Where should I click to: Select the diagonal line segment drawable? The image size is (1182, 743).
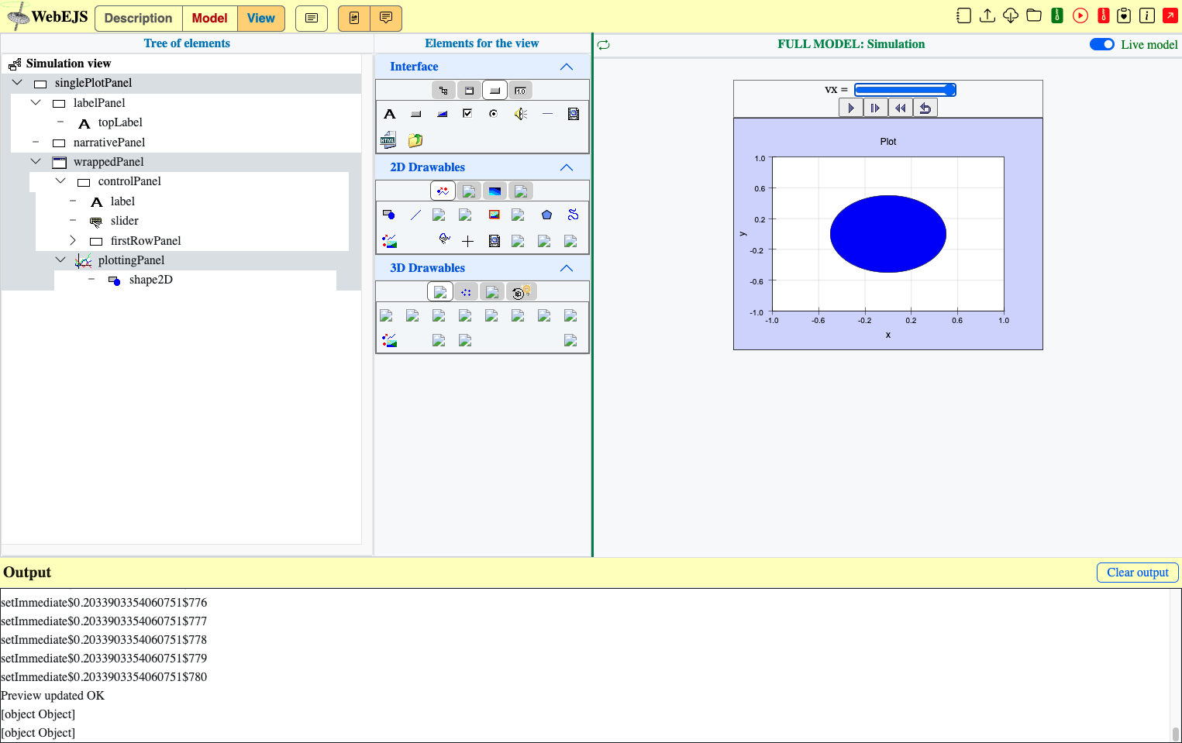415,215
